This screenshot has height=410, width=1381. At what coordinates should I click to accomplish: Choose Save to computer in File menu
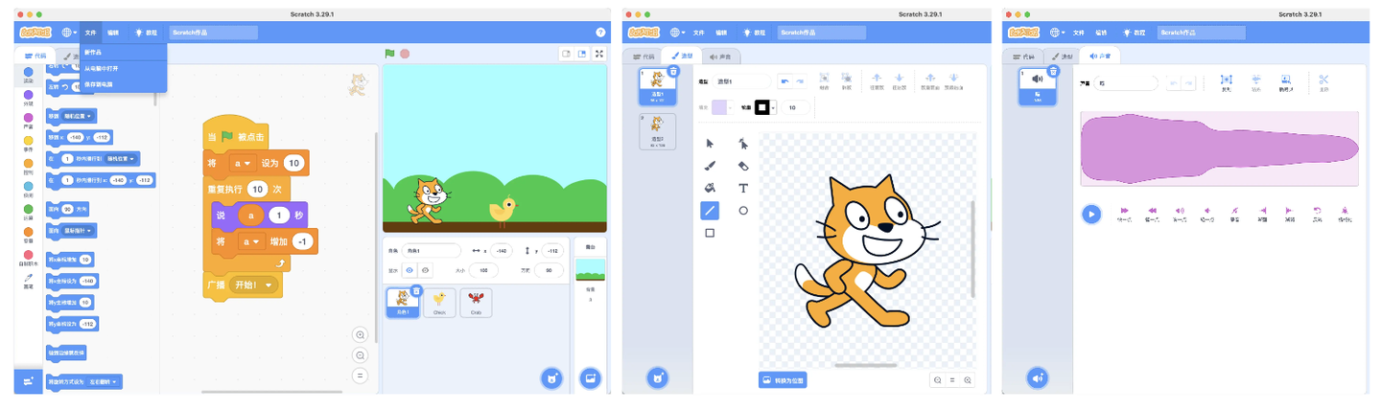coord(124,84)
